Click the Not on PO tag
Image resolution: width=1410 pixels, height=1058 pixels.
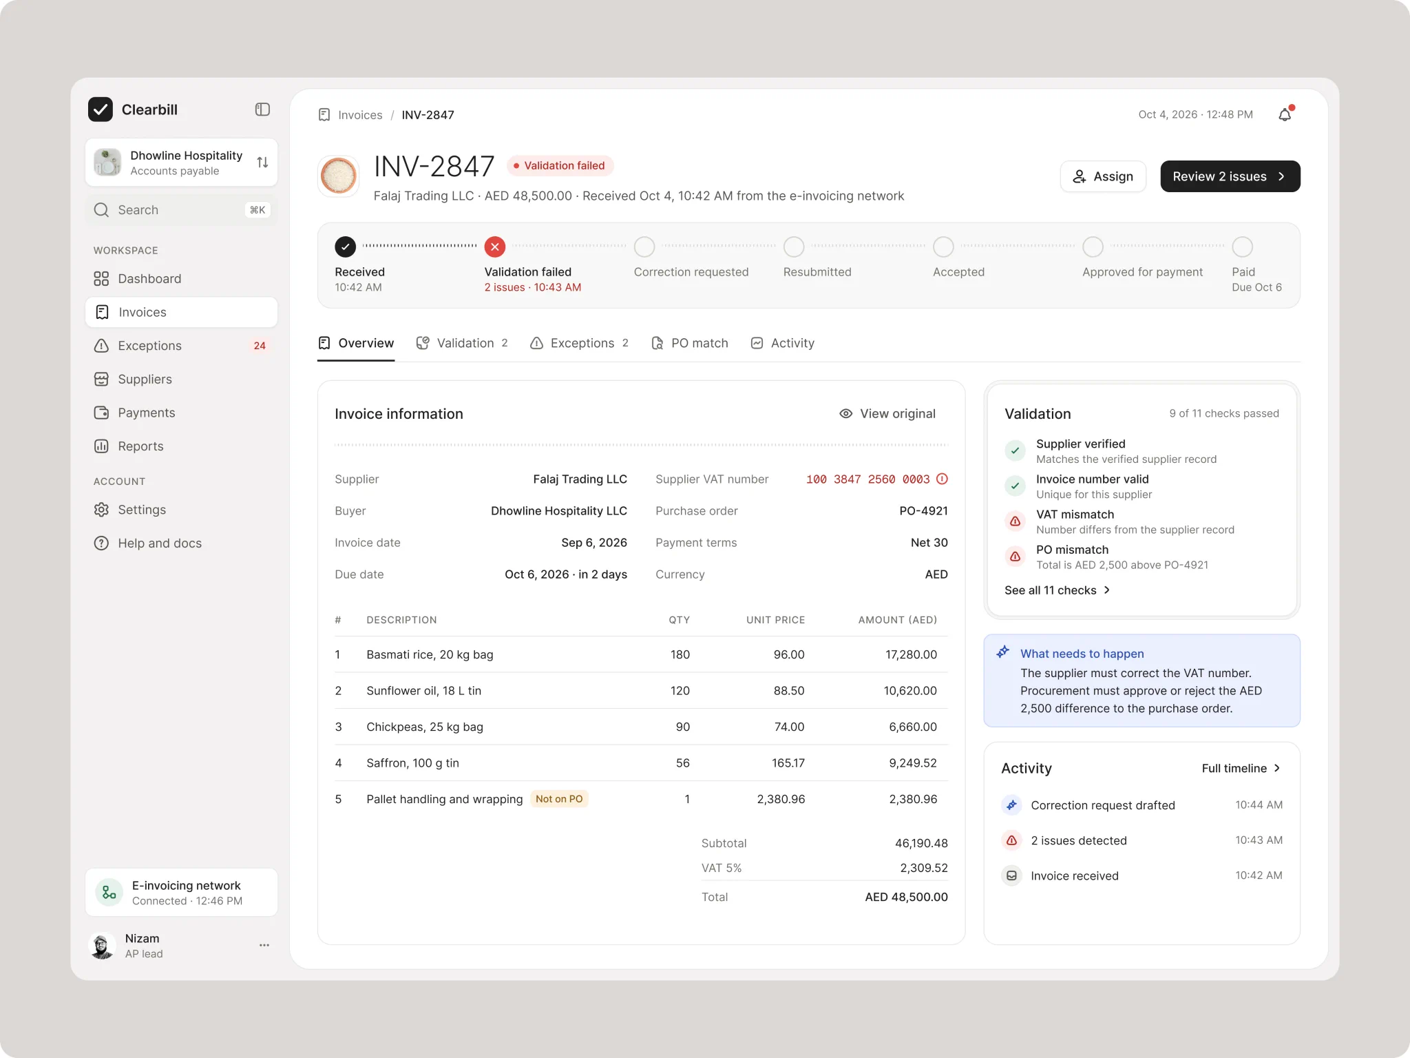click(559, 799)
